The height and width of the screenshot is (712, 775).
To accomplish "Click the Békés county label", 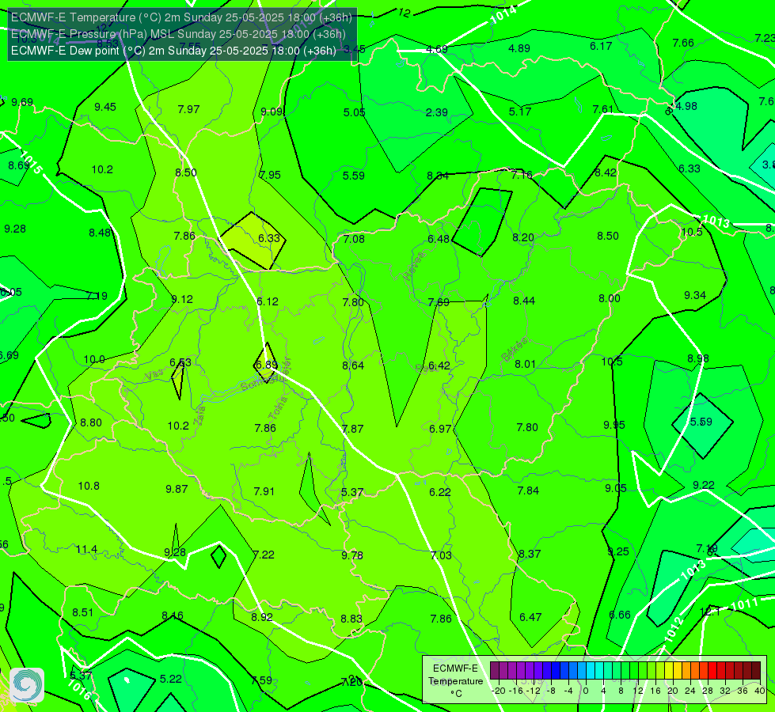I will (515, 350).
